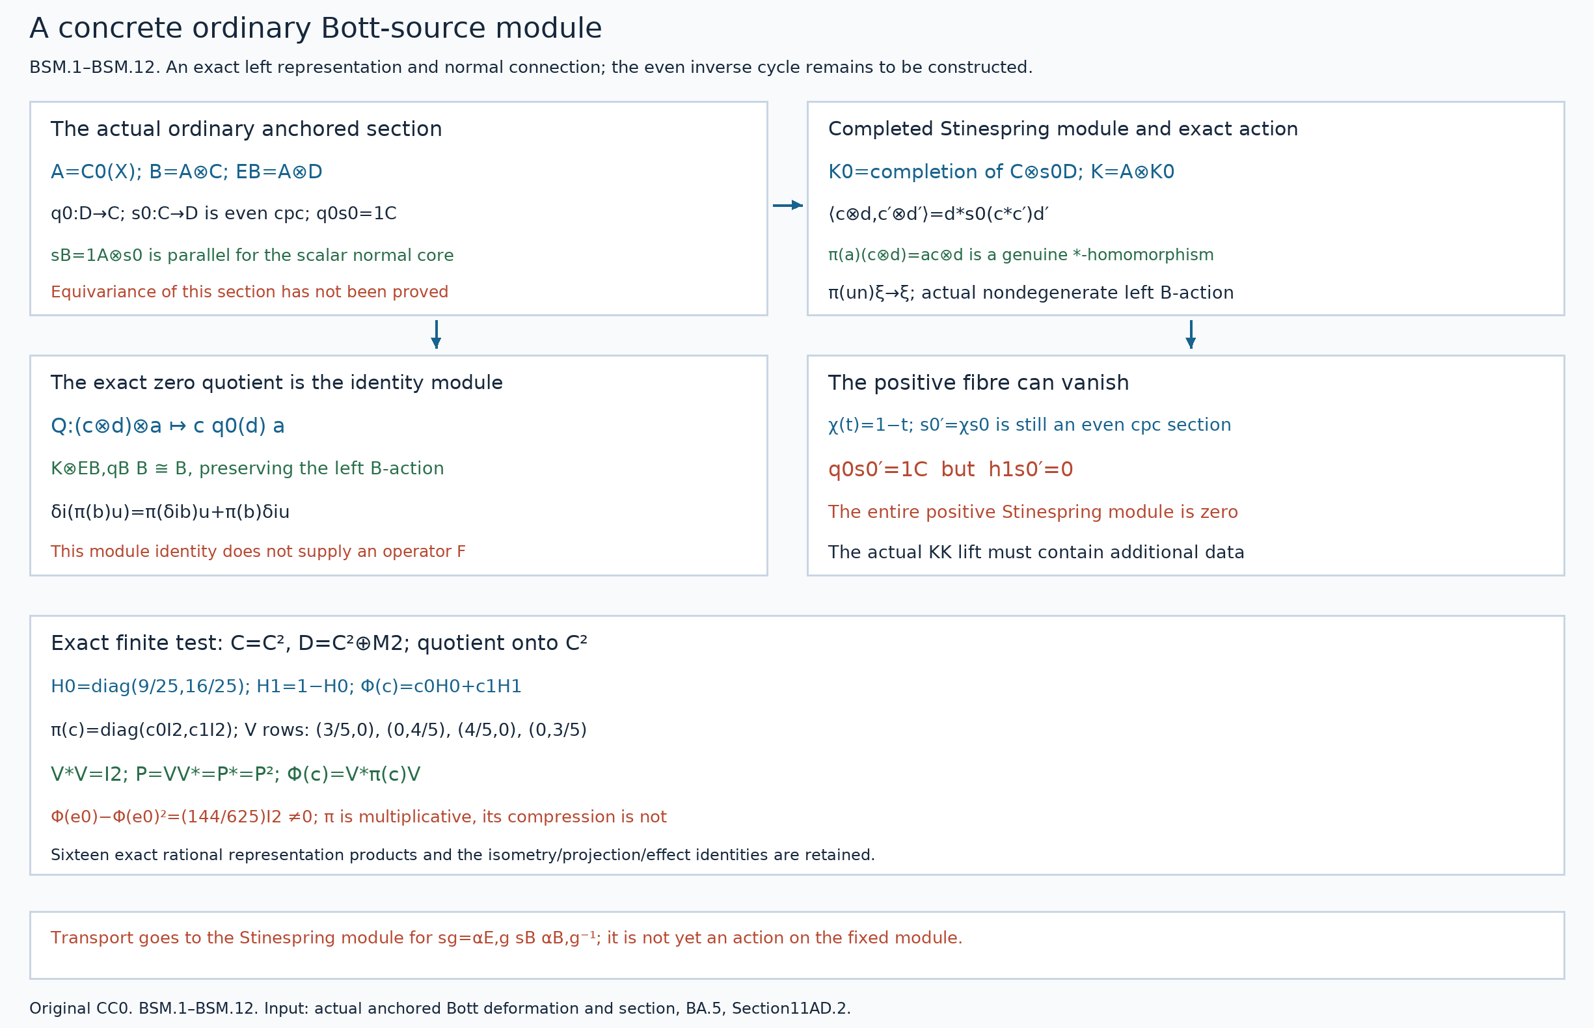The image size is (1594, 1028).
Task: Click heading 'Exact finite test: C=C², D=C²⊕M2; quotient onto C²'
Action: click(319, 643)
